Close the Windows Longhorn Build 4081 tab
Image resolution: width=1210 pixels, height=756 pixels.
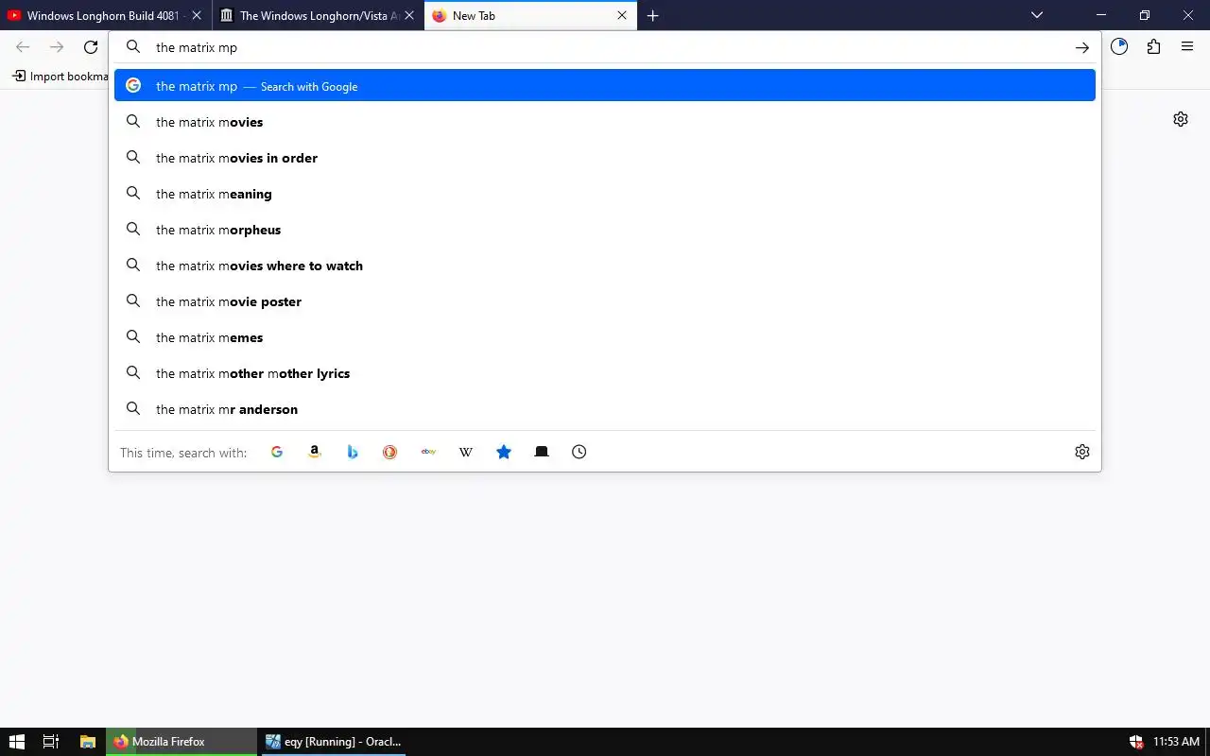tap(197, 15)
